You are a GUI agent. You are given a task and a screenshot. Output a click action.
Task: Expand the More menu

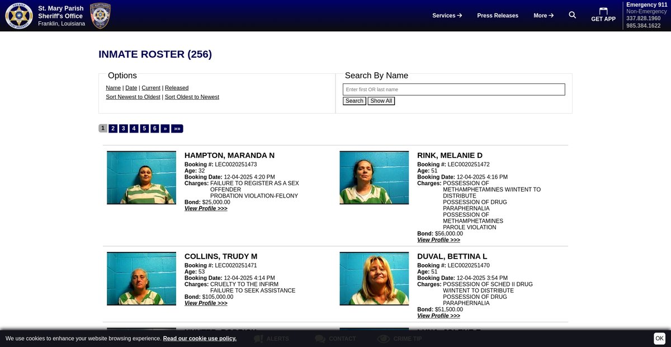click(544, 16)
